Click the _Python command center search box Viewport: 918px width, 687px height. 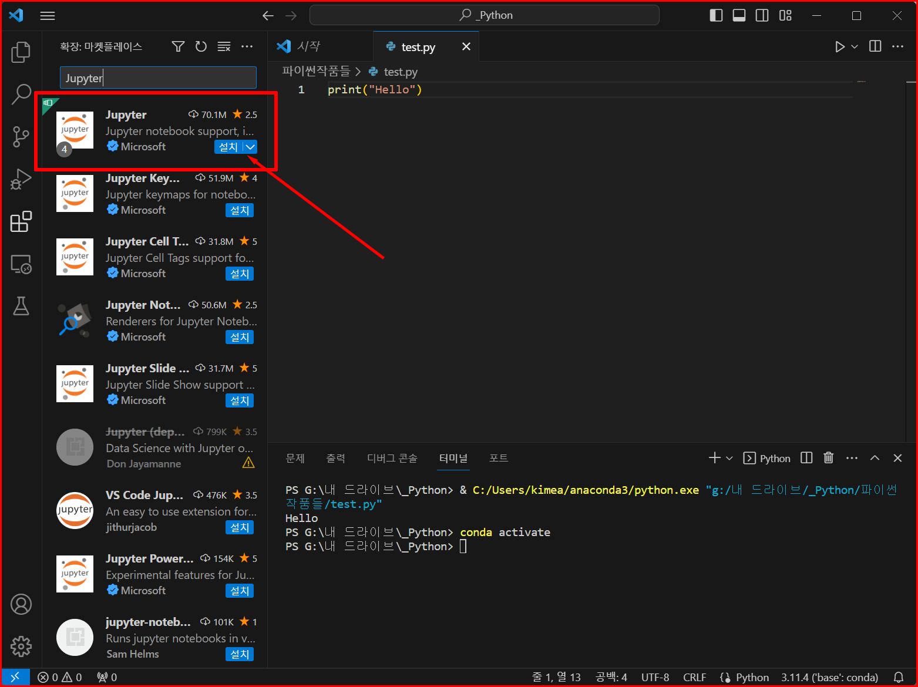(484, 15)
